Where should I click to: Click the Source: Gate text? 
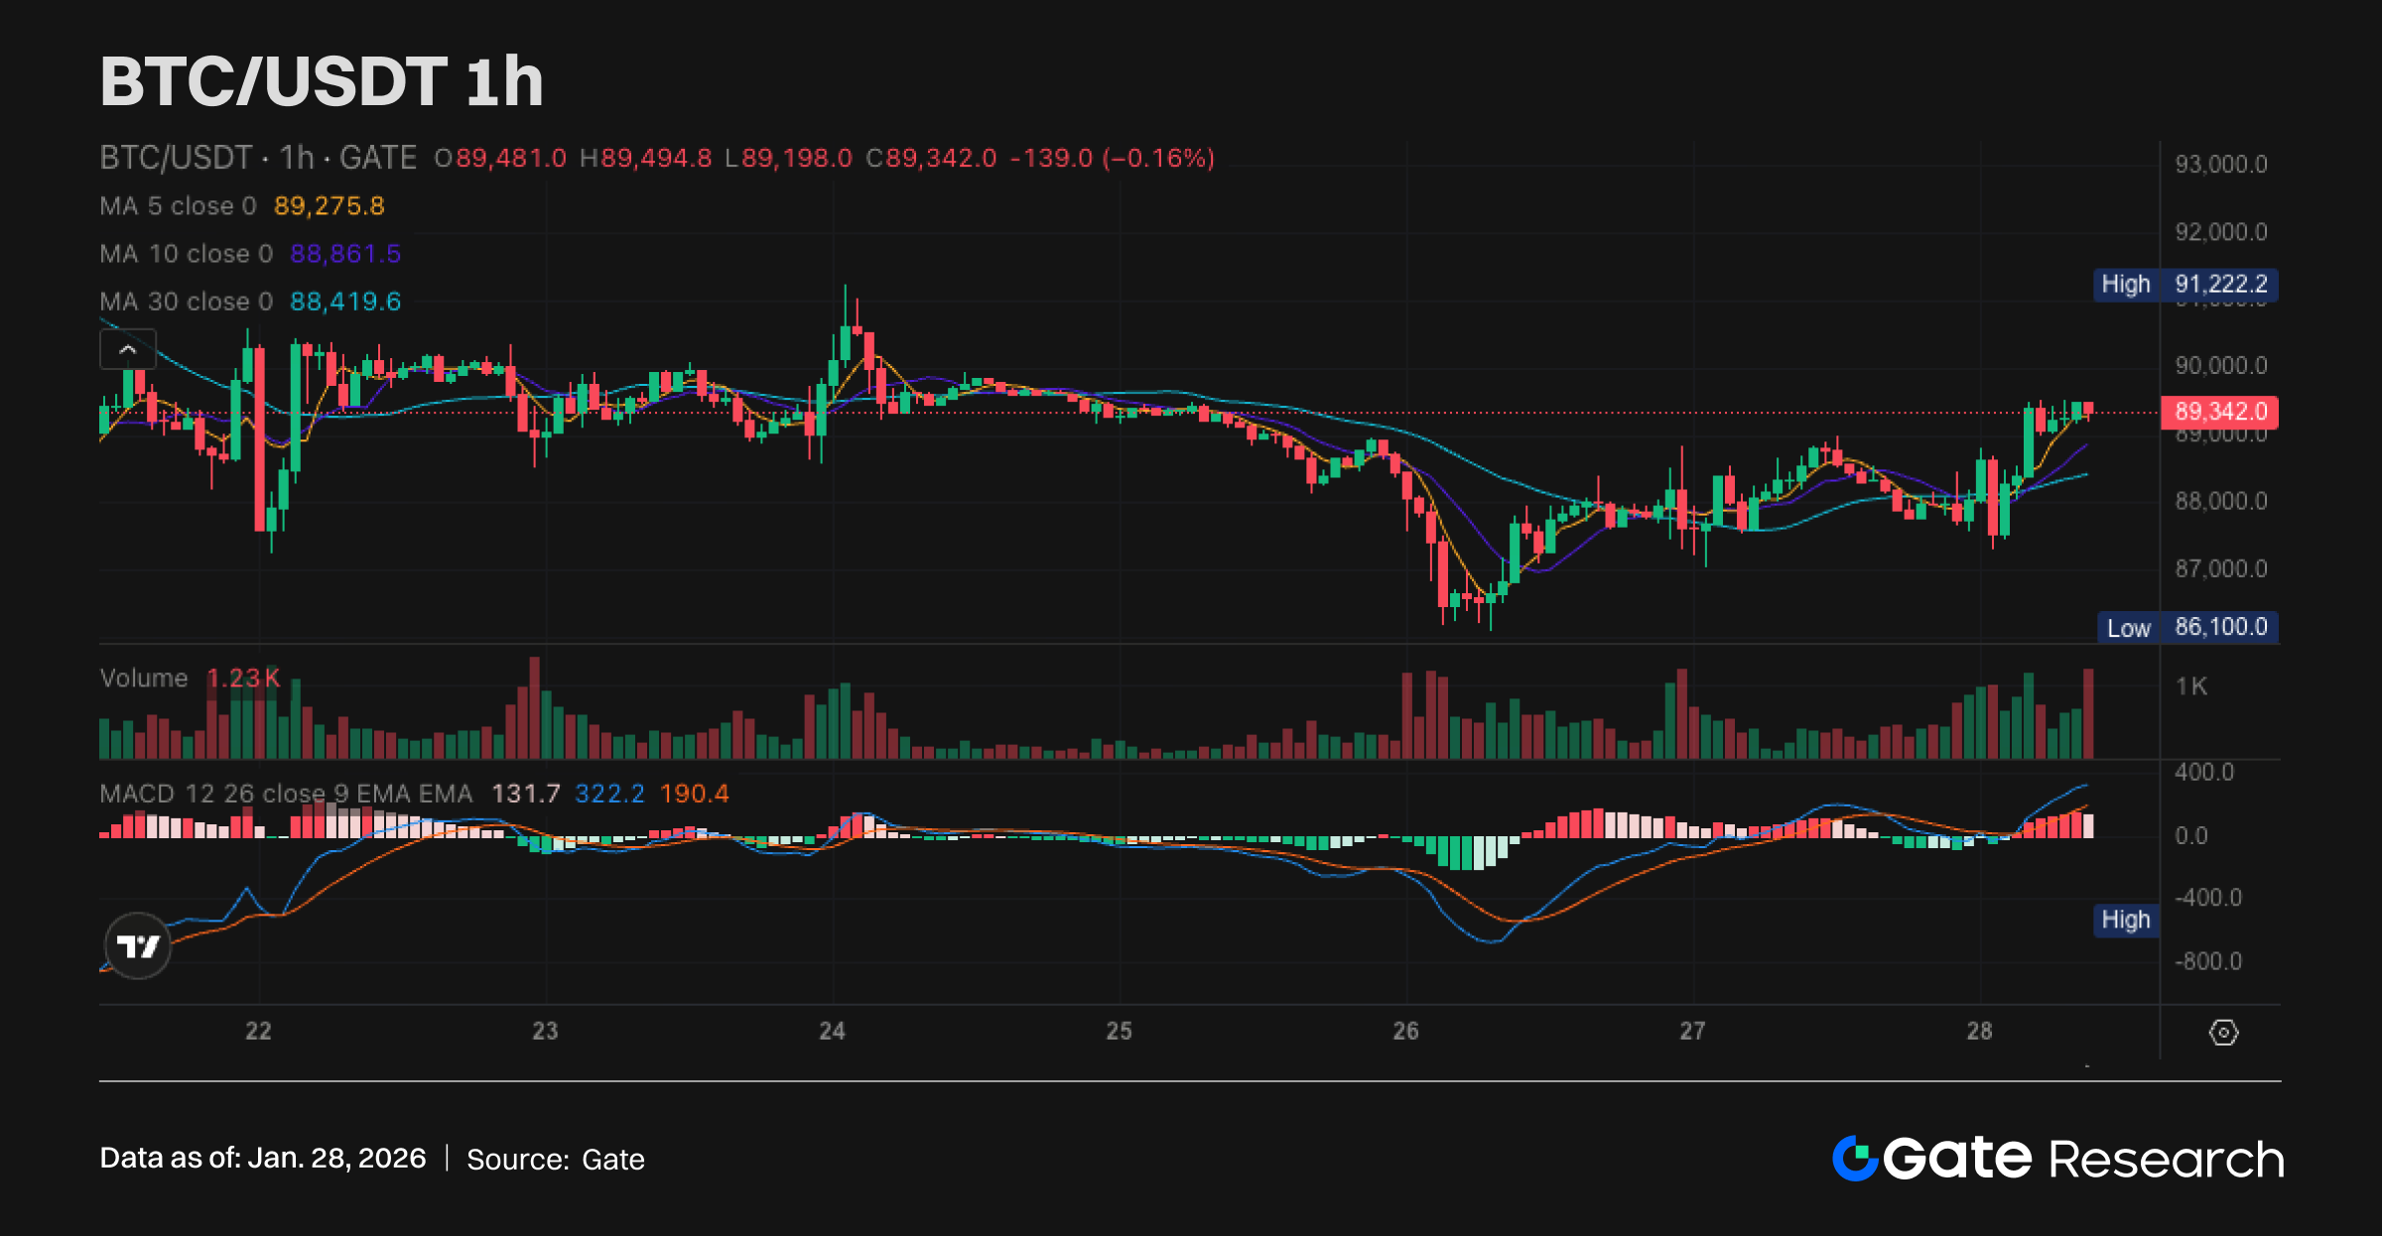pos(555,1159)
